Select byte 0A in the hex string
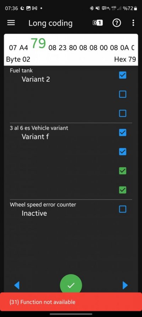Image resolution: width=142 pixels, height=317 pixels. [125, 48]
